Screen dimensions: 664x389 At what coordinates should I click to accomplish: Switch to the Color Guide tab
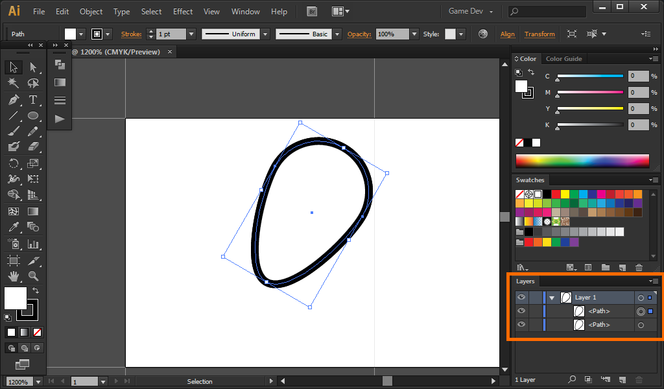(x=563, y=59)
